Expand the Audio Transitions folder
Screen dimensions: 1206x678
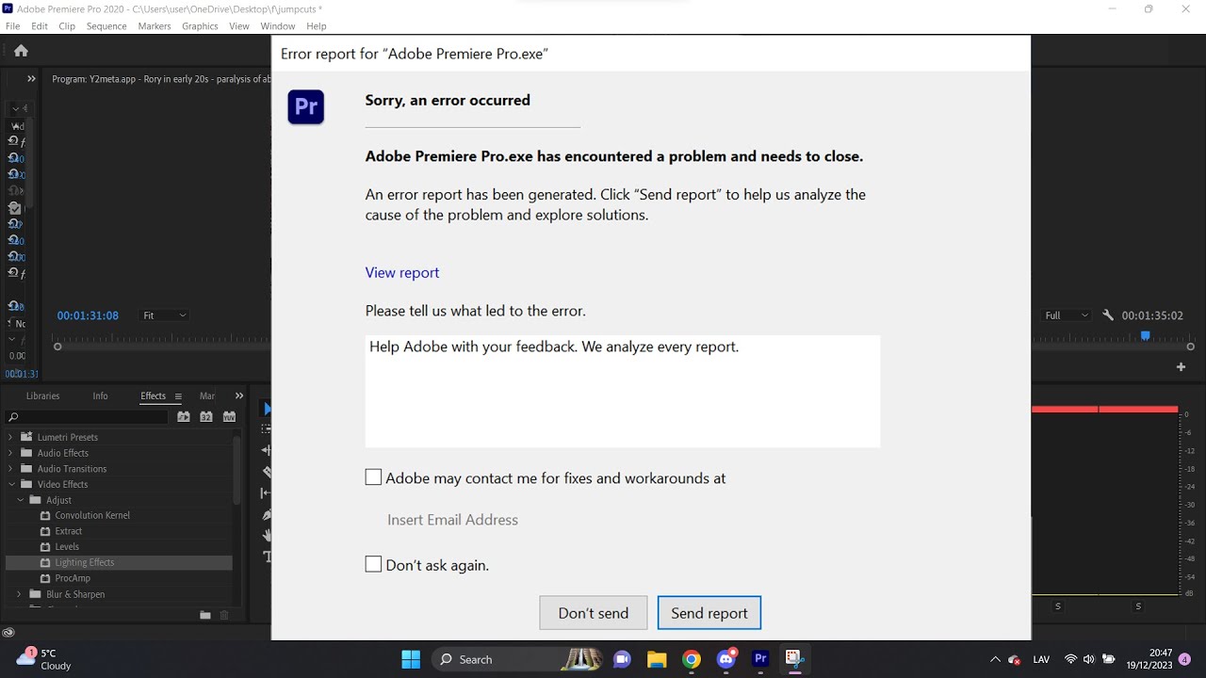[10, 468]
